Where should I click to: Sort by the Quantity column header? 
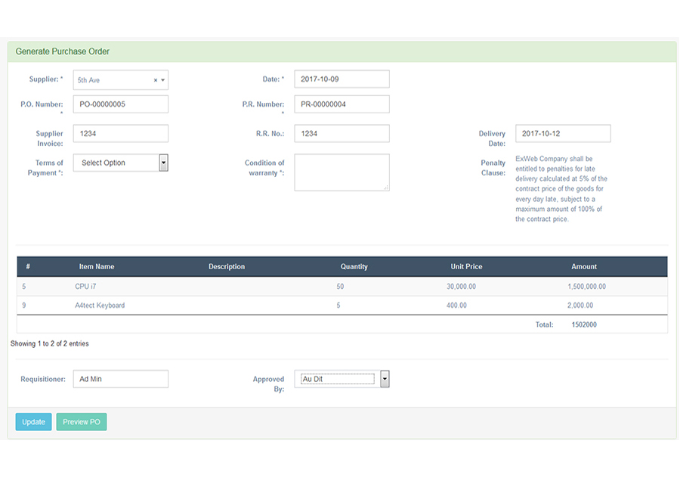click(x=354, y=267)
